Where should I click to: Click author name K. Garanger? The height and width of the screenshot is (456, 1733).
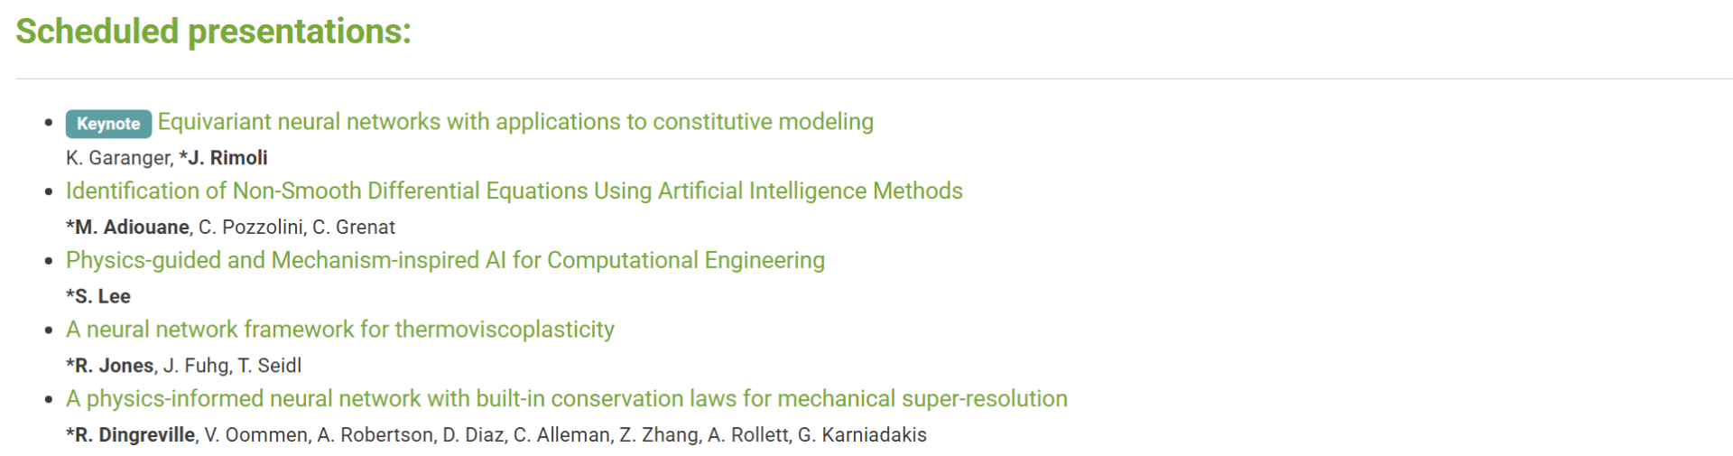[117, 158]
